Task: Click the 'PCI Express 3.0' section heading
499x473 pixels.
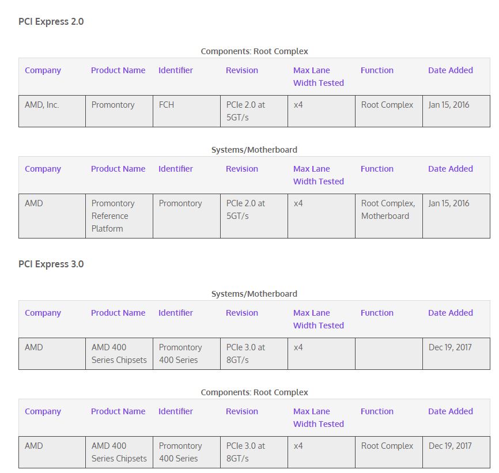Action: [x=51, y=264]
